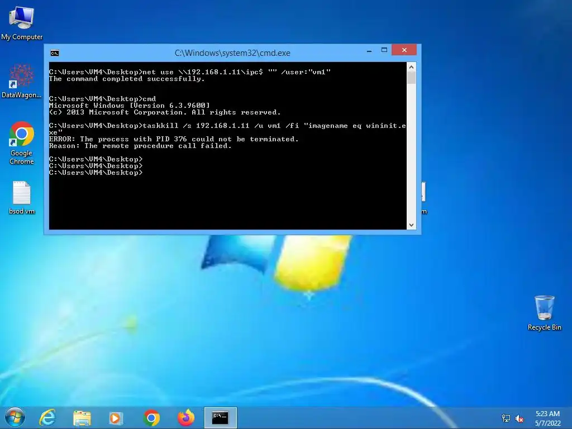Click the cmd.exe taskbar button
572x429 pixels.
[220, 418]
